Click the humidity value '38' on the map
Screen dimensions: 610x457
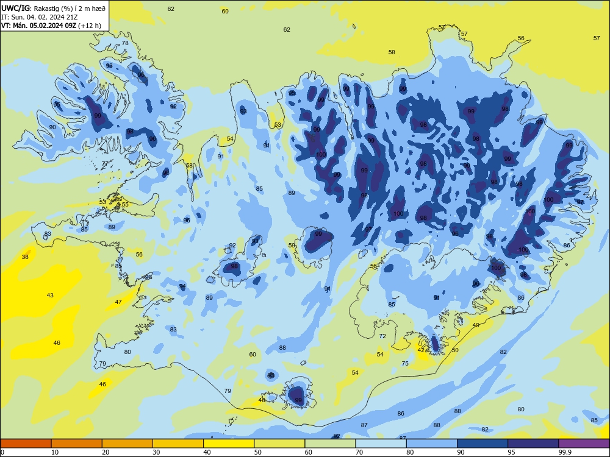[x=25, y=257]
